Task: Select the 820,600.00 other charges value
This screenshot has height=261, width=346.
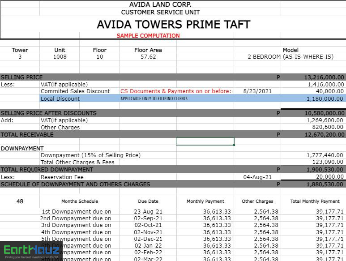Action: pos(328,127)
